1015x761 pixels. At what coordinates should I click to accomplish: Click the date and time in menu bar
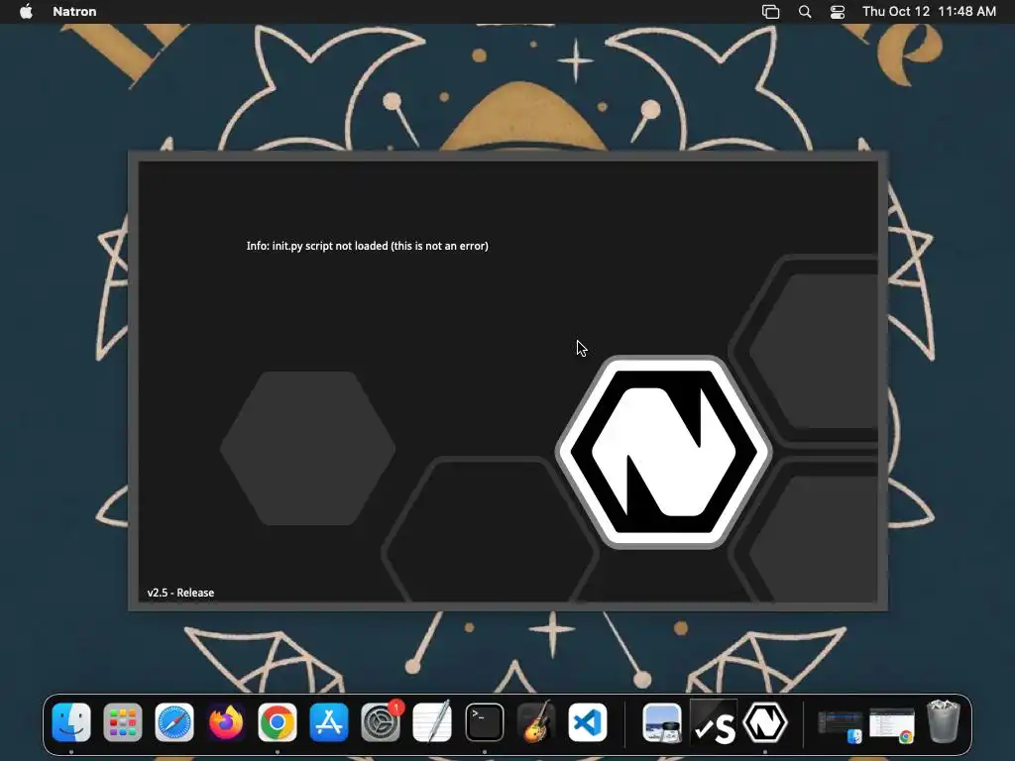click(929, 12)
